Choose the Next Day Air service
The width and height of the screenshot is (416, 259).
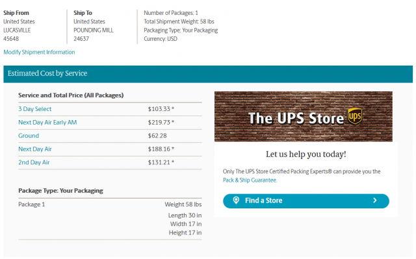point(35,149)
